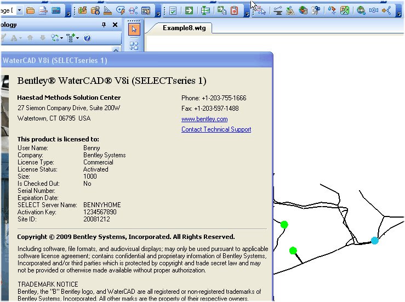
Task: Click the dashed circle network nodes icon
Action: (x=133, y=10)
